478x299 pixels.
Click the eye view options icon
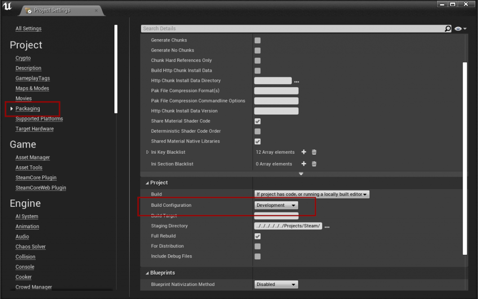tap(457, 28)
